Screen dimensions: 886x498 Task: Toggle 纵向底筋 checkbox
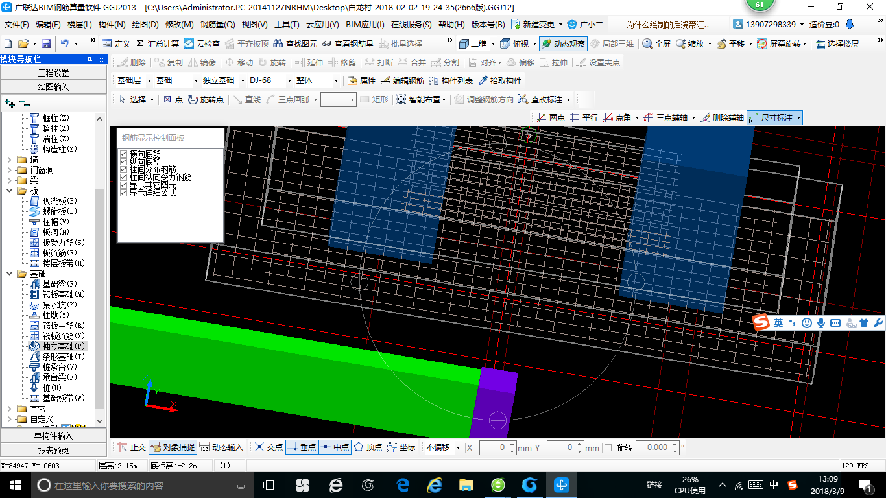click(x=123, y=161)
